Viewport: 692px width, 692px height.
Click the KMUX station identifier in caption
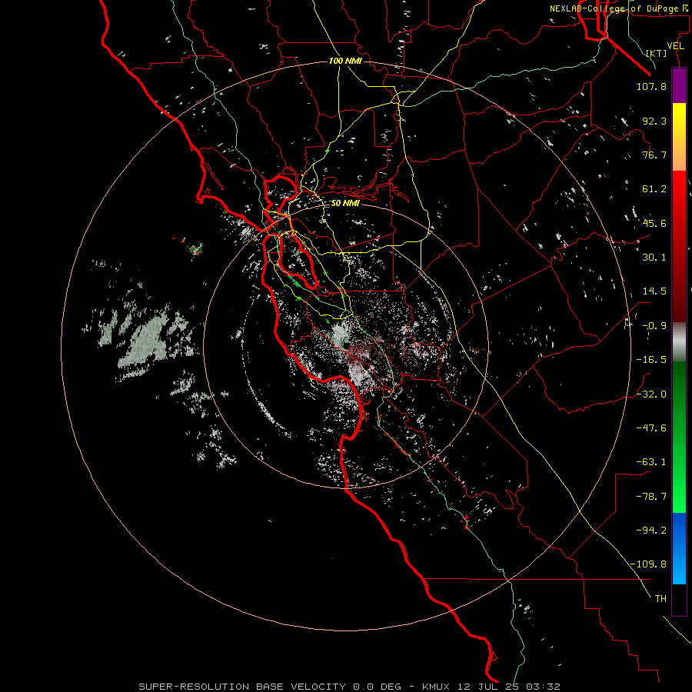434,687
